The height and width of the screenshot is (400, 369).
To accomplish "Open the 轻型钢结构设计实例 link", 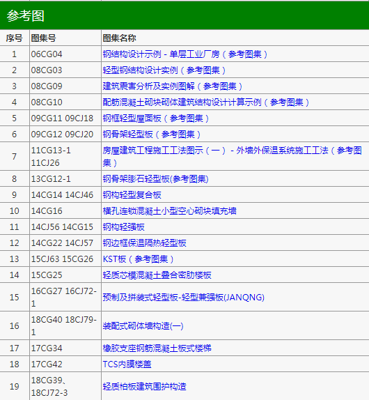I will tap(164, 70).
